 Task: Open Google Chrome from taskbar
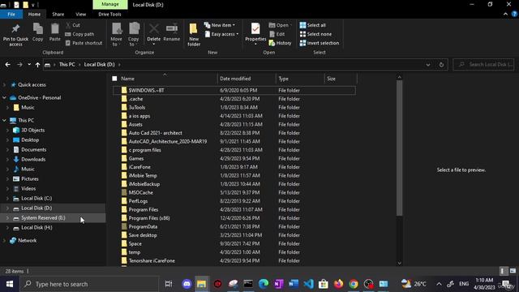(354, 284)
